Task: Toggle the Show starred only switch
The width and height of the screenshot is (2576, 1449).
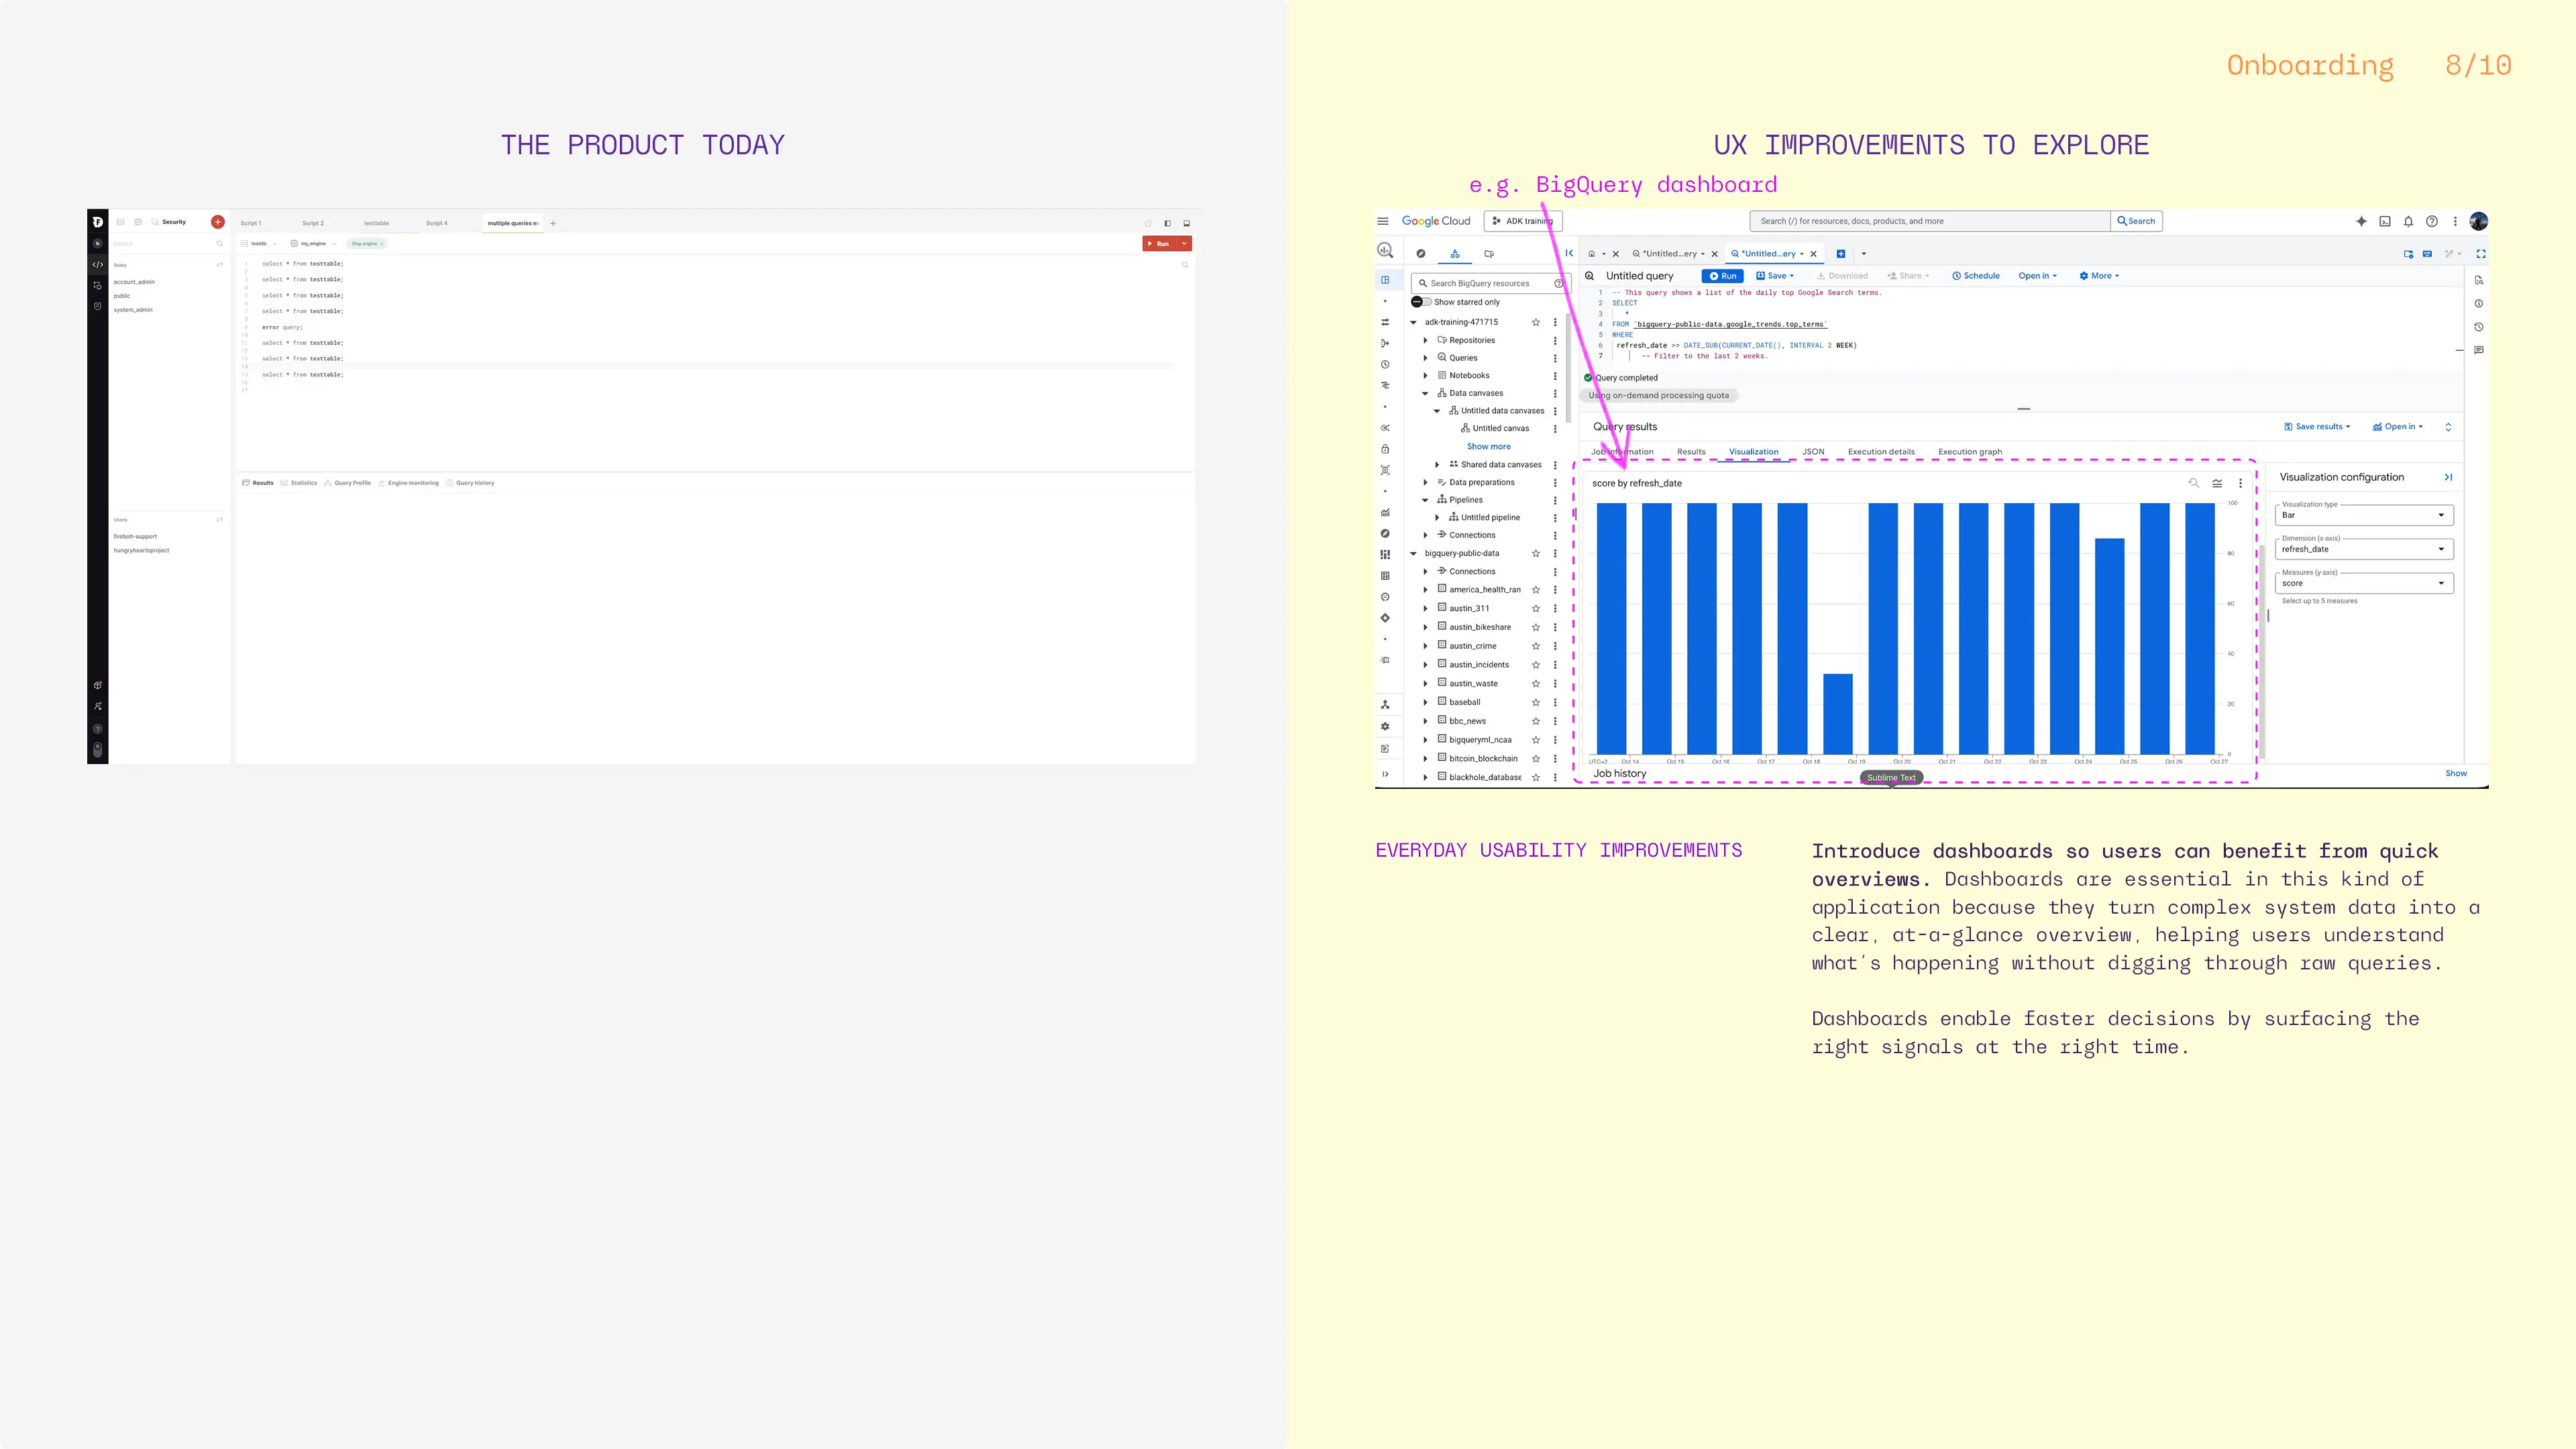Action: click(x=1421, y=302)
